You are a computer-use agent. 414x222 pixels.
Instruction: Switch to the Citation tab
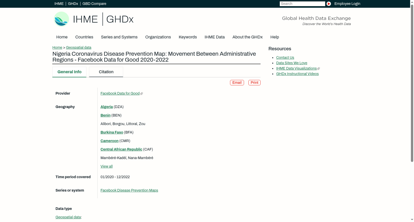point(106,72)
